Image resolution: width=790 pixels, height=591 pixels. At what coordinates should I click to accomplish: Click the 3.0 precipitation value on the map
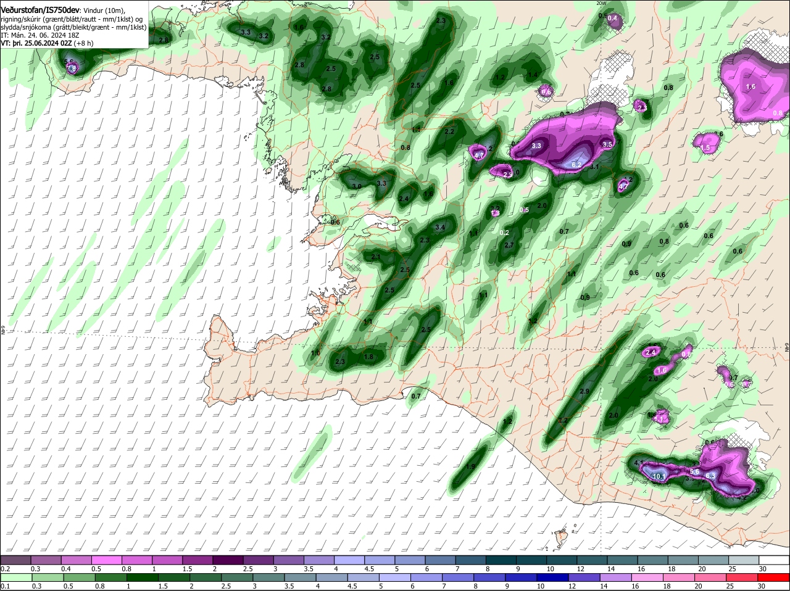pyautogui.click(x=357, y=186)
